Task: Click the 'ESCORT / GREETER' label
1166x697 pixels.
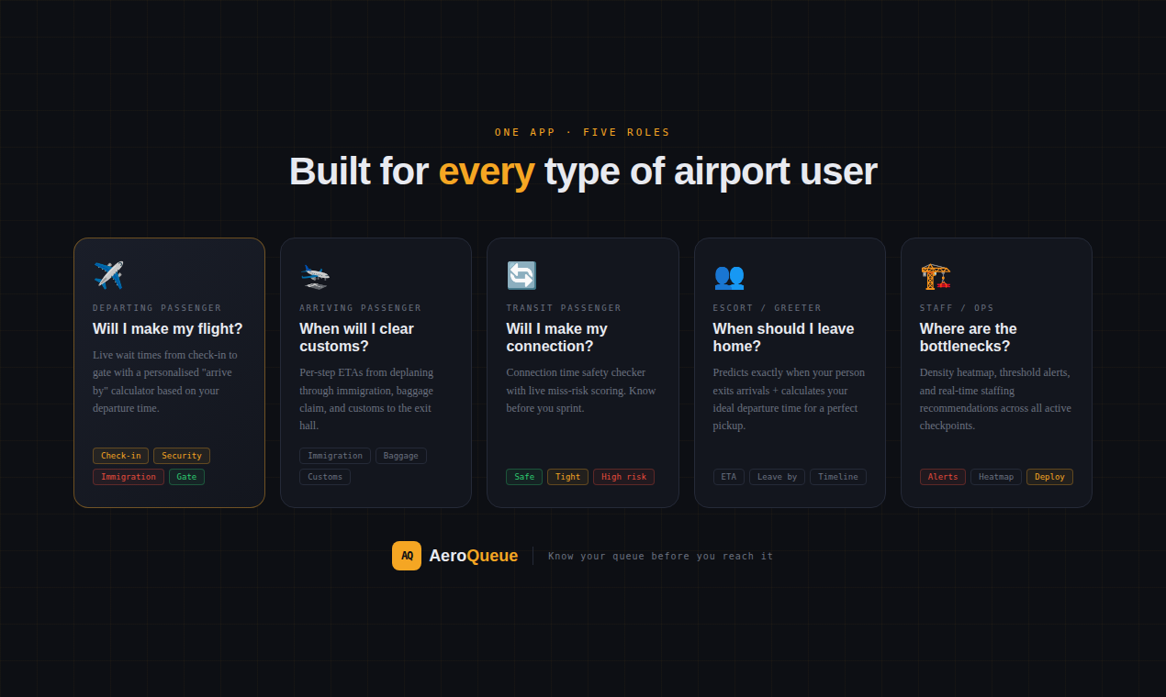Action: 768,308
